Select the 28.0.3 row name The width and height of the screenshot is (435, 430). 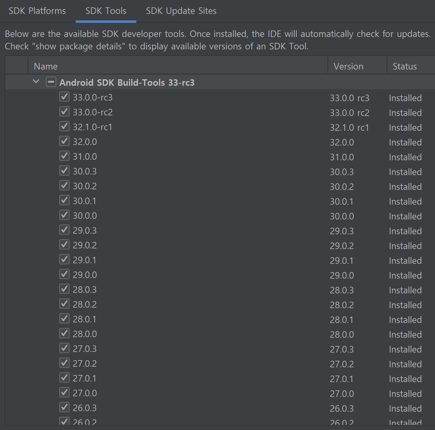85,290
